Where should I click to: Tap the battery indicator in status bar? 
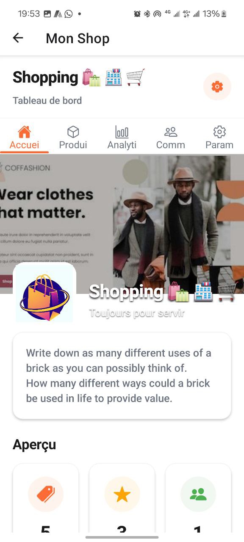tap(224, 14)
